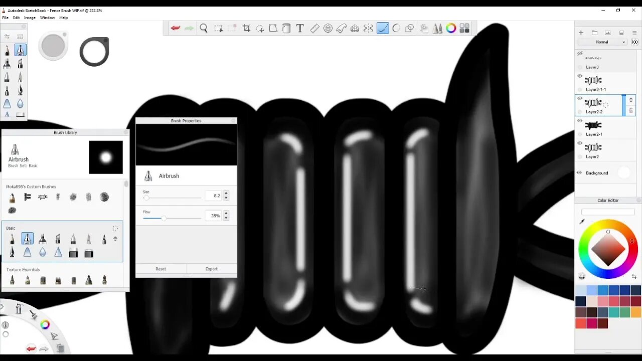Select the Hard Eraser in Basic set
The height and width of the screenshot is (361, 642).
[x=73, y=254]
